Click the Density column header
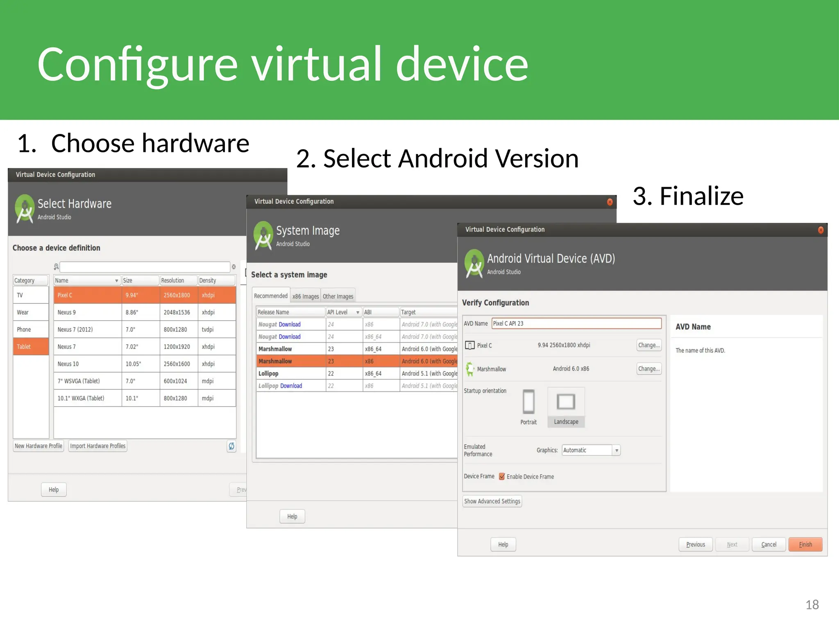 (x=217, y=281)
